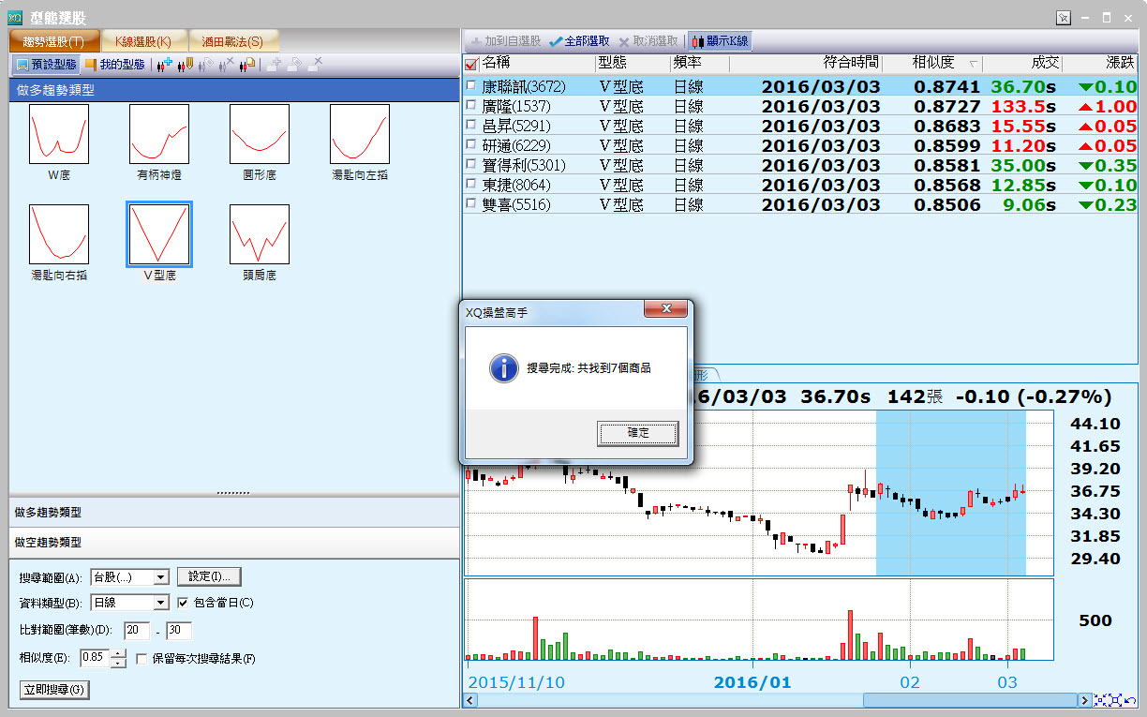Enable 保留每次搜尋結果 checkbox
The height and width of the screenshot is (717, 1147).
[x=142, y=659]
